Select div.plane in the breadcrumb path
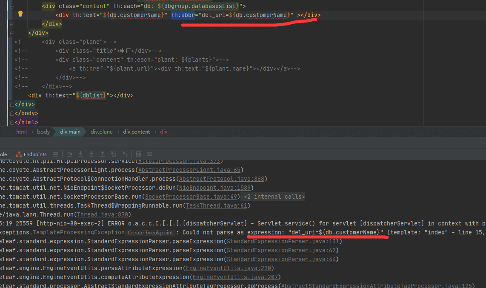The width and height of the screenshot is (486, 288). point(102,132)
